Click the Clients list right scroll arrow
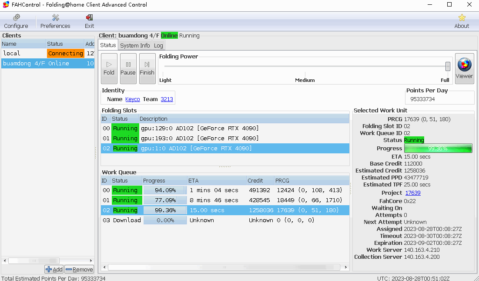The width and height of the screenshot is (479, 281). click(x=91, y=261)
